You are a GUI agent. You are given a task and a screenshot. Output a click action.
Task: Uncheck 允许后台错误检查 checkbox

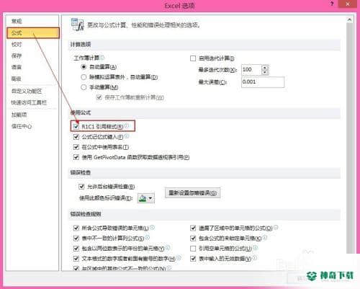81,187
